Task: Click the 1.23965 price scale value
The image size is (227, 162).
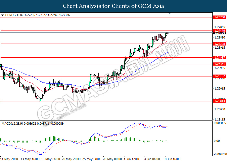Action: (x=220, y=68)
